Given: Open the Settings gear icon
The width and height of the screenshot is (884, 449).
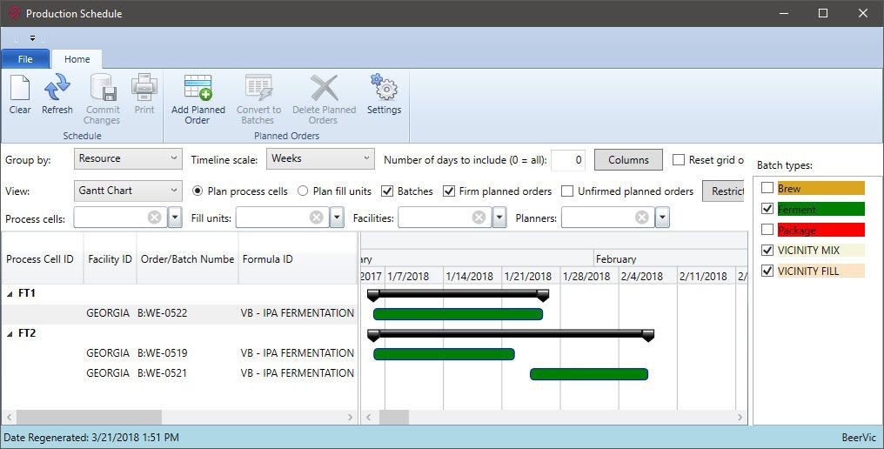Looking at the screenshot, I should pyautogui.click(x=384, y=87).
